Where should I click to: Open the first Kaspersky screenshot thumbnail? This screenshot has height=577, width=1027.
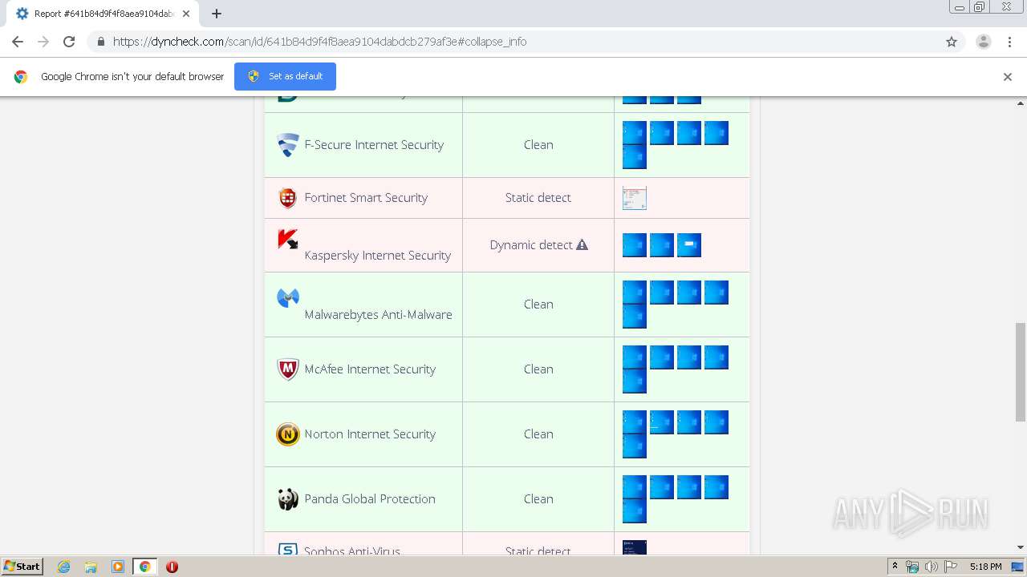[635, 245]
